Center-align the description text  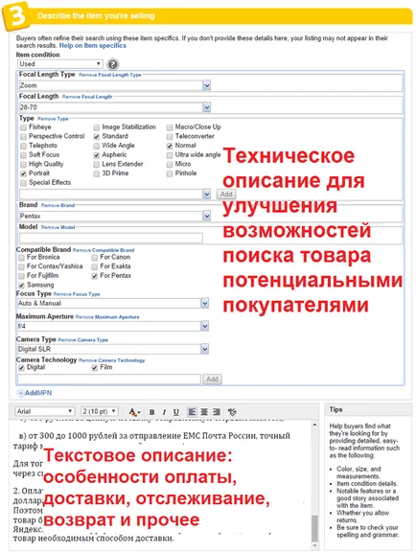pyautogui.click(x=204, y=411)
